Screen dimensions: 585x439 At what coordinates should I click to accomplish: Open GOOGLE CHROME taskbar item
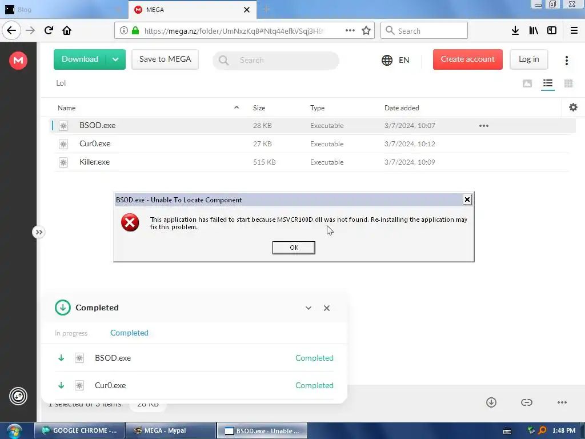tap(79, 430)
